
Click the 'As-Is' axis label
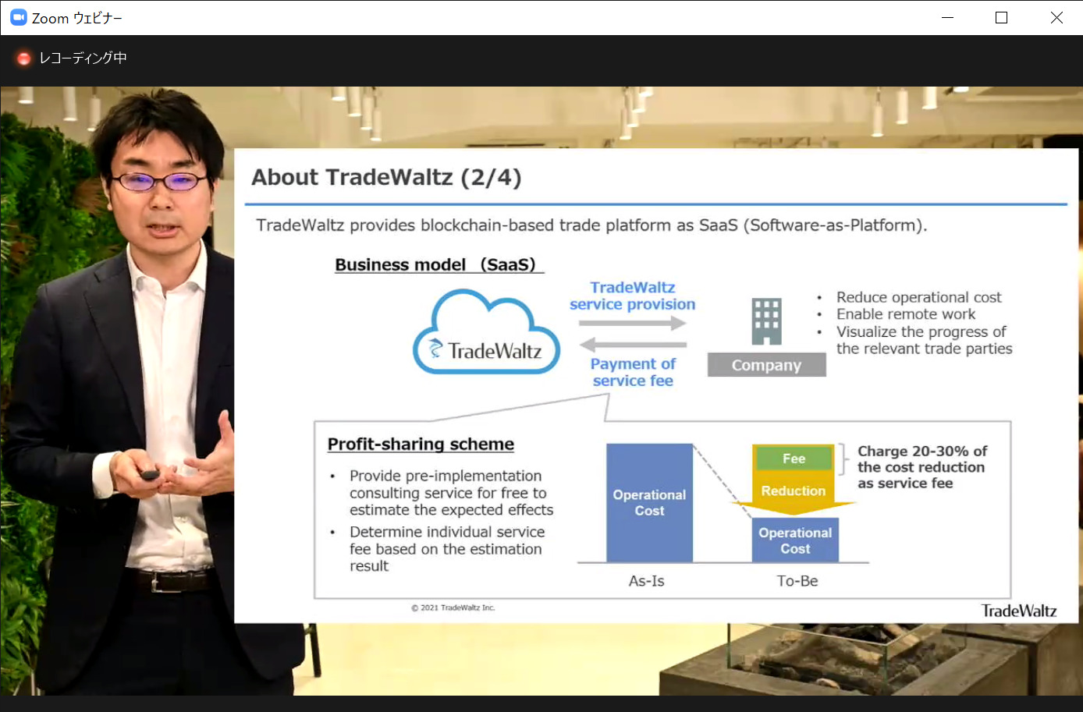(647, 581)
